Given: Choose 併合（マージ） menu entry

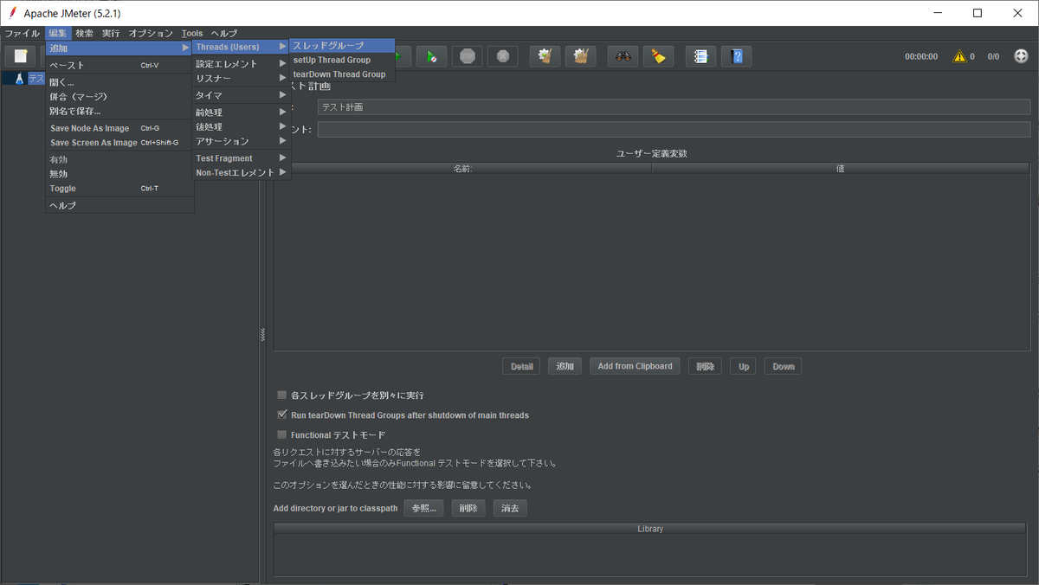Looking at the screenshot, I should [x=119, y=96].
